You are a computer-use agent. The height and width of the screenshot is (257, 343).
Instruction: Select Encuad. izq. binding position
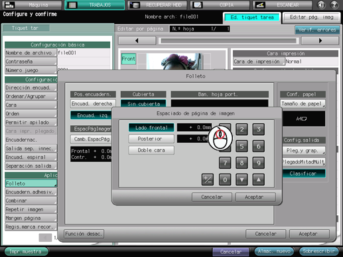[x=92, y=115]
